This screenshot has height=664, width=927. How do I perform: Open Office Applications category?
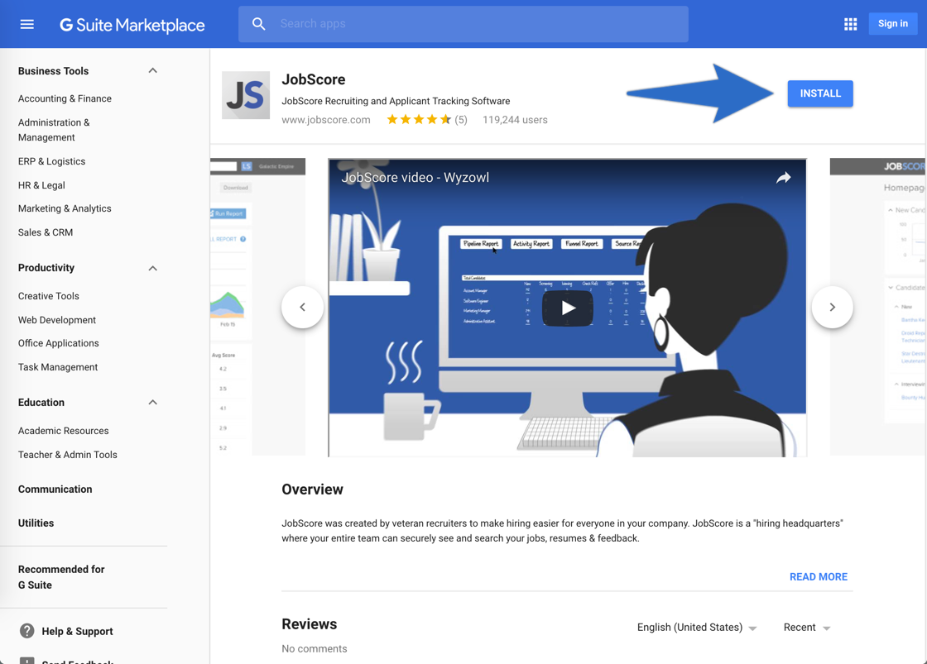tap(59, 343)
